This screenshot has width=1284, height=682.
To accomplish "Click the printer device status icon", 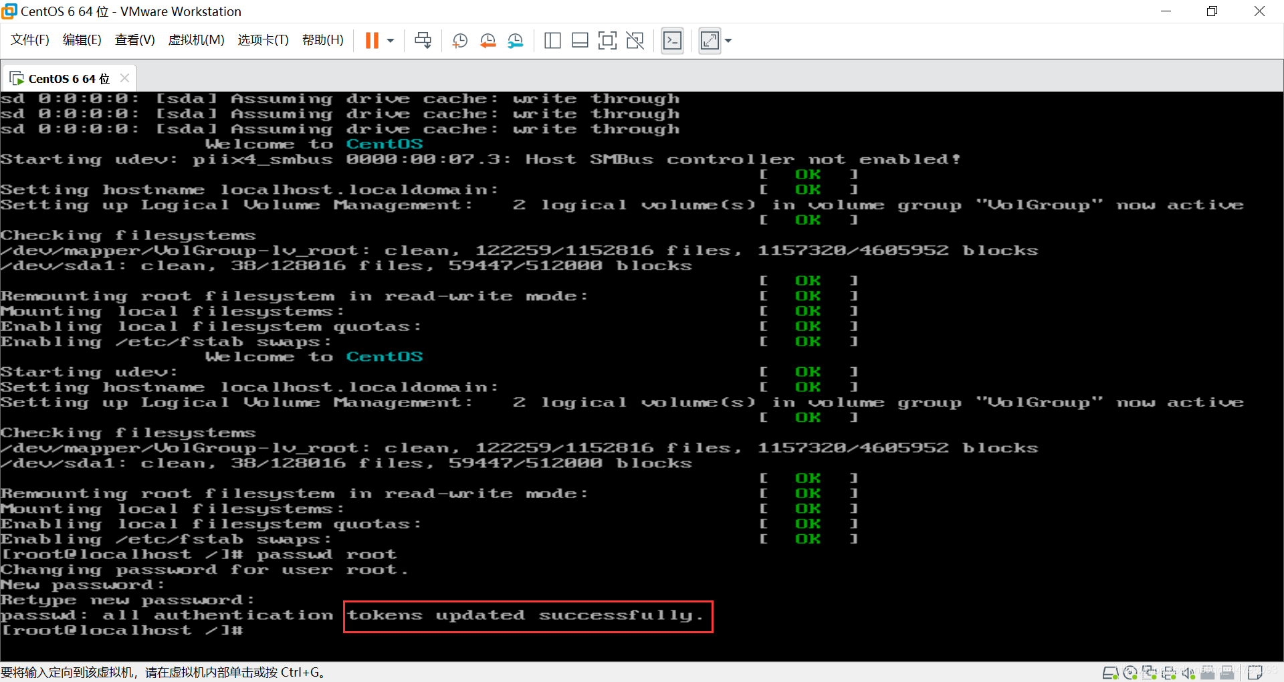I will [x=1169, y=673].
